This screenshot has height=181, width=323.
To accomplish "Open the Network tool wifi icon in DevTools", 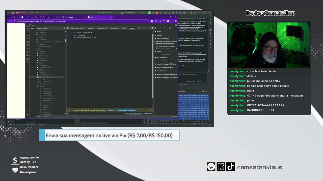I will 28,49.
